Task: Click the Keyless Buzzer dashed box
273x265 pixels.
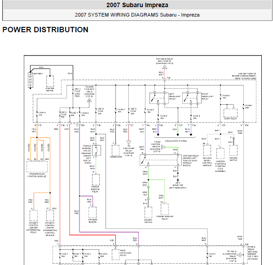Action: [x=92, y=213]
